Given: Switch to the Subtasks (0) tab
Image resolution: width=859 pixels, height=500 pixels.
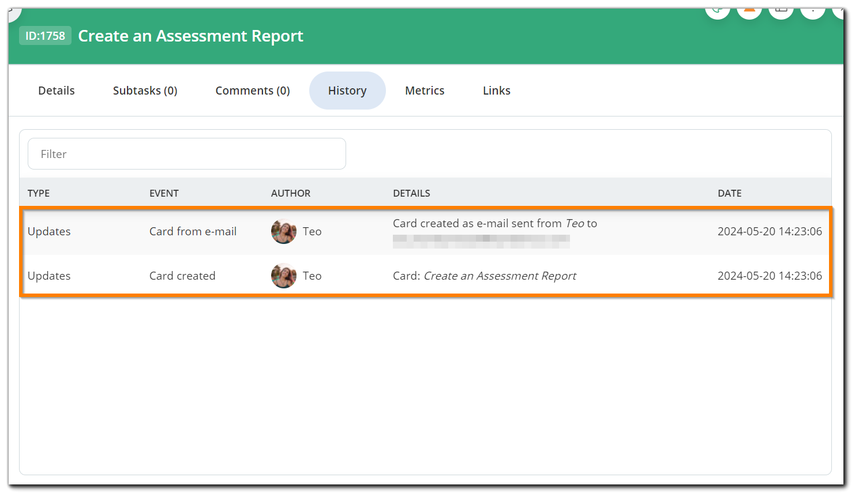Looking at the screenshot, I should pyautogui.click(x=145, y=91).
